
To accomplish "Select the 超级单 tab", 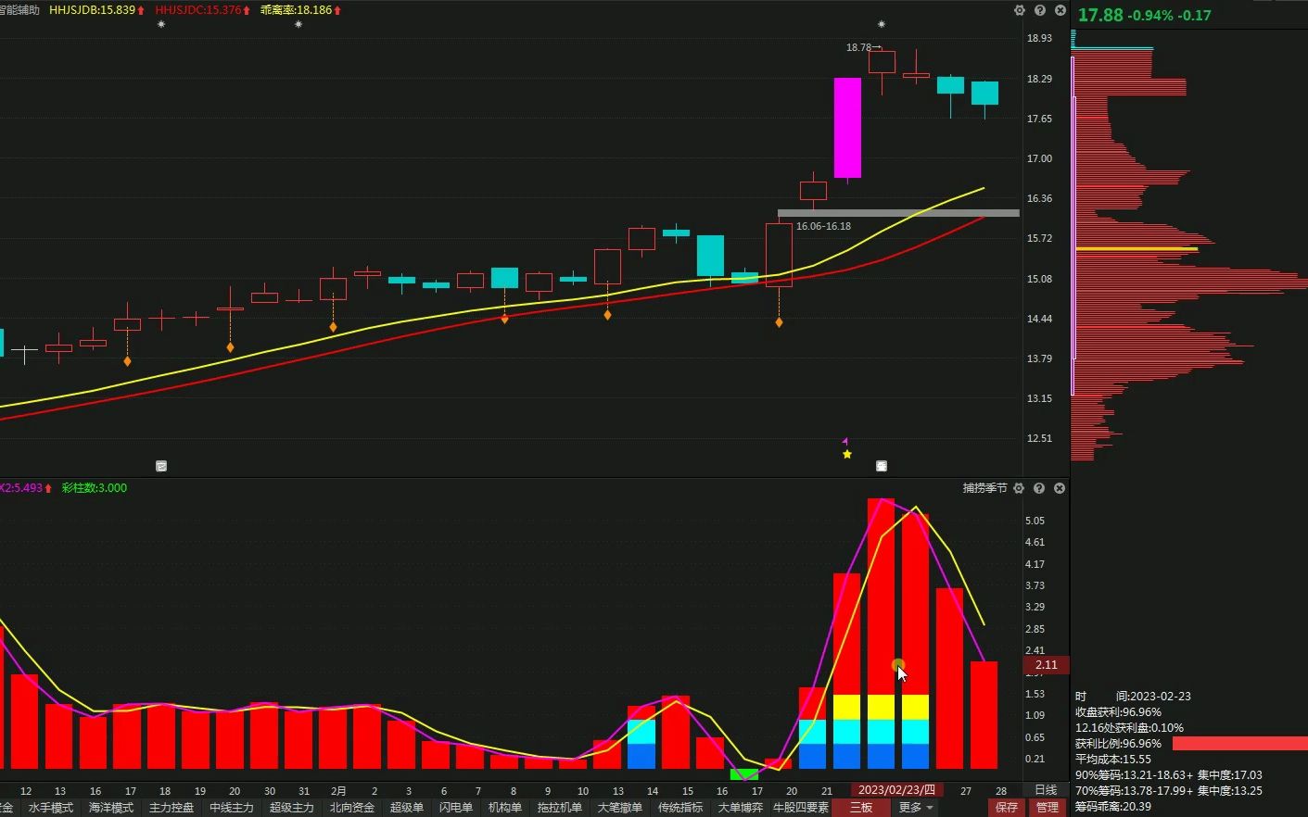I will point(407,808).
